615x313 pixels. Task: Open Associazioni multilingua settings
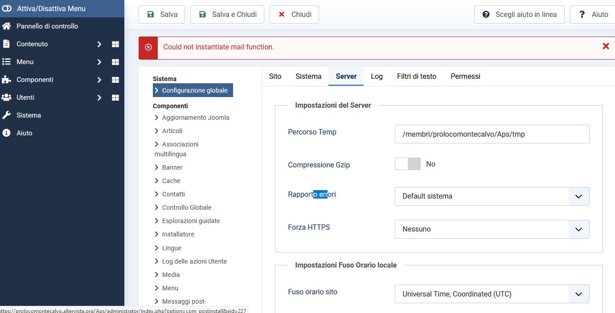coord(177,149)
